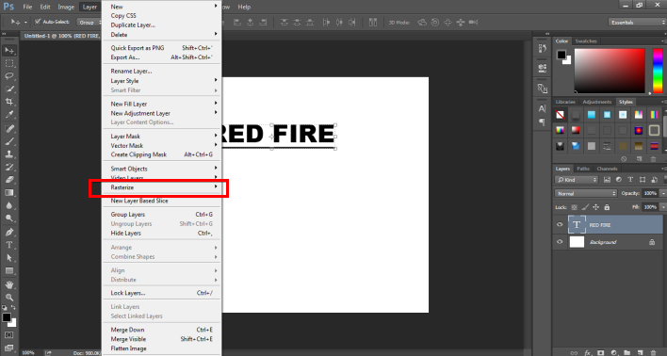This screenshot has height=356, width=667.
Task: Select the Brush tool
Action: (9, 141)
